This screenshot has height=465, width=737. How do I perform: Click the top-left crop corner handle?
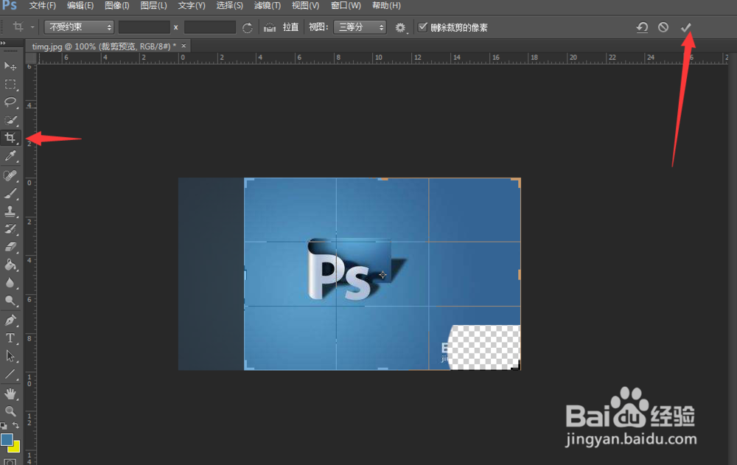pyautogui.click(x=248, y=182)
